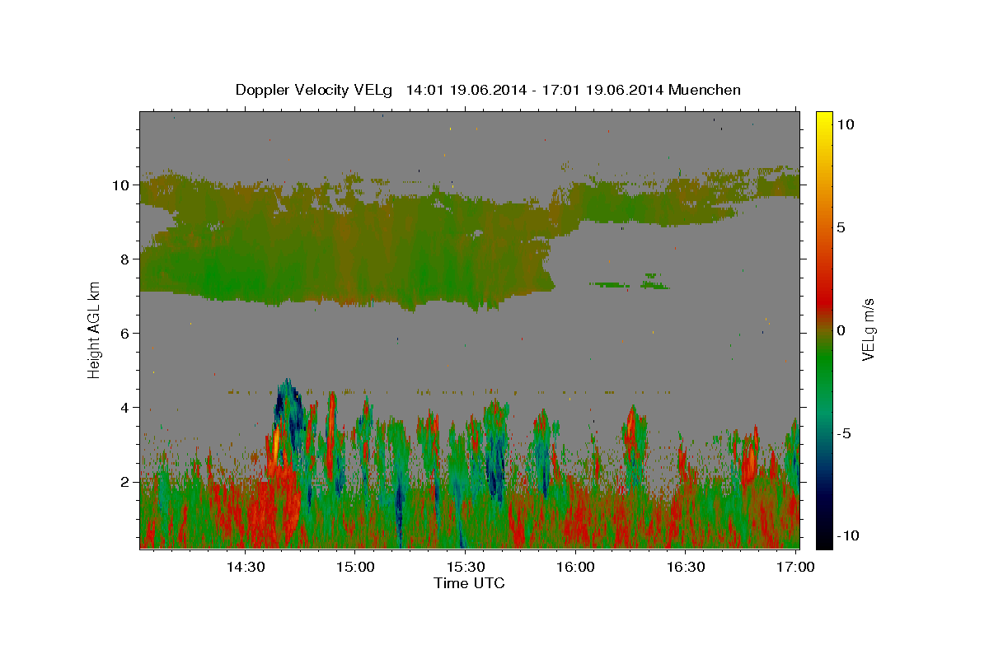Select the plot title text "Doppler Velocity VELg"
The image size is (989, 659).
pyautogui.click(x=314, y=90)
